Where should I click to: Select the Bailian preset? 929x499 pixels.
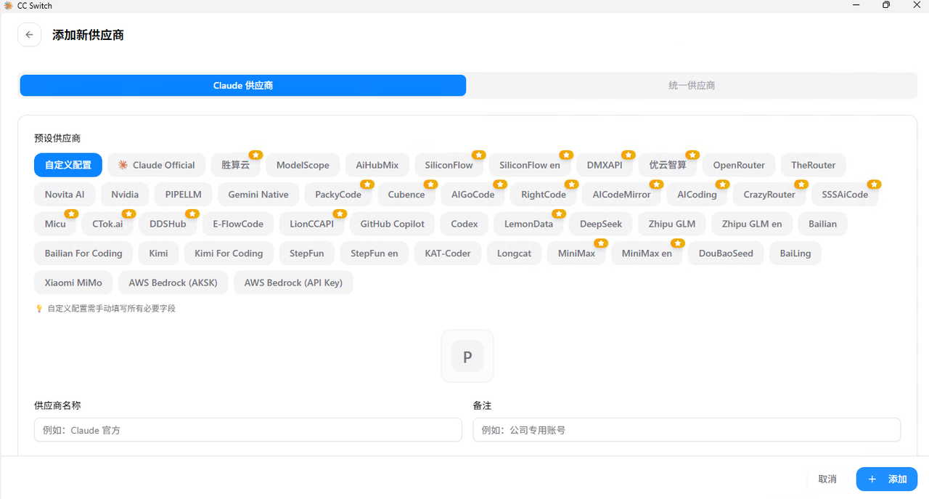tap(823, 224)
